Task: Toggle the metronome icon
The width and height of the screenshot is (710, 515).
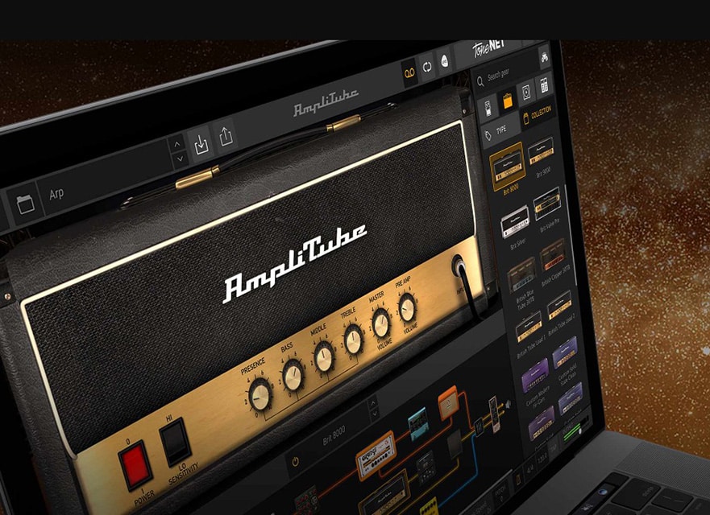Action: click(518, 479)
